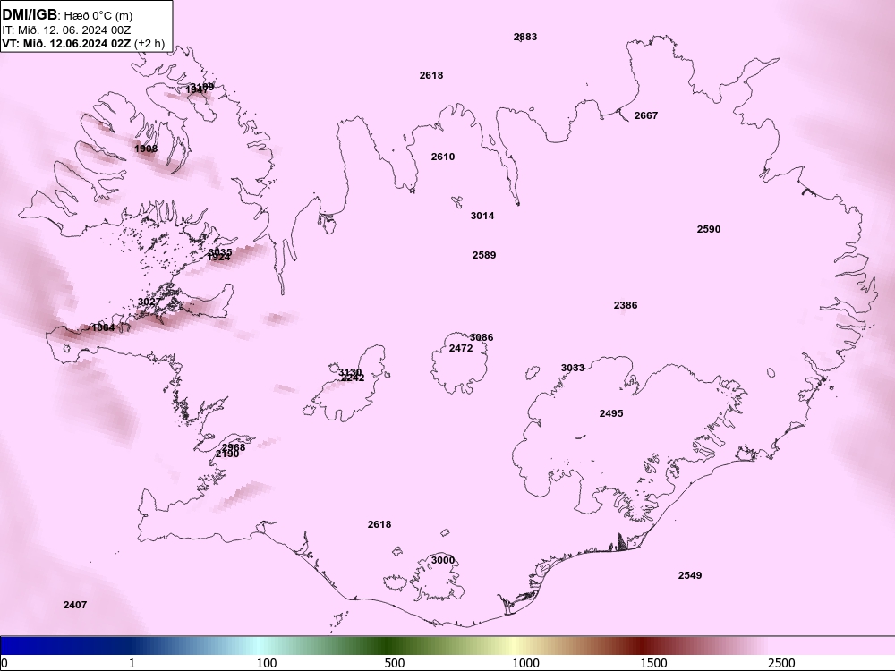Screen dimensions: 895x671
Task: Click the 2610 value on the map
Action: click(x=443, y=157)
